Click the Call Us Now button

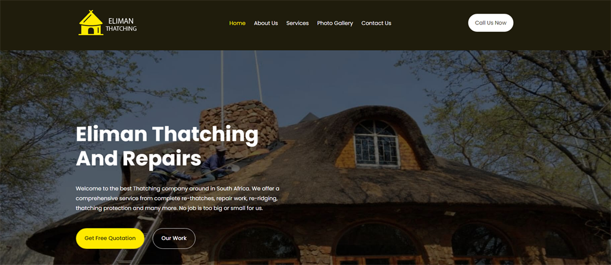point(490,23)
